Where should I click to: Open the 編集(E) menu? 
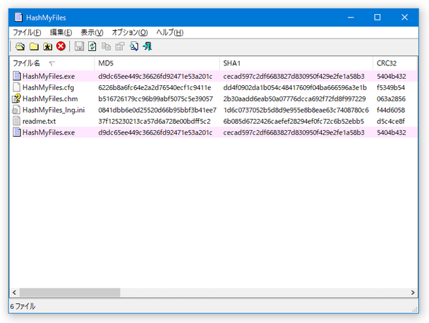click(x=61, y=32)
